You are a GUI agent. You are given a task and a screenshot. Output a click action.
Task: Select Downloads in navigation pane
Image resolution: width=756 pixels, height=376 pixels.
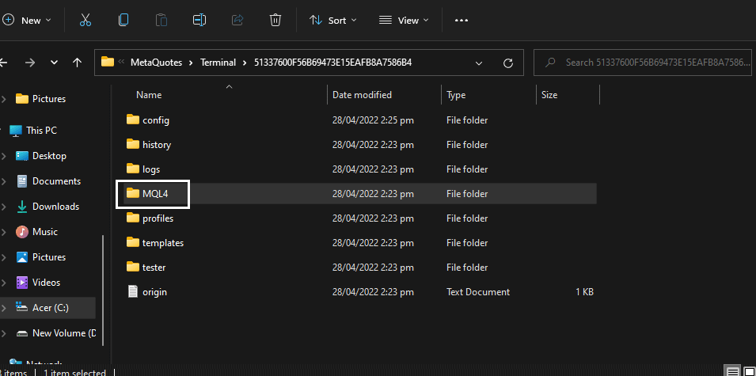click(55, 207)
